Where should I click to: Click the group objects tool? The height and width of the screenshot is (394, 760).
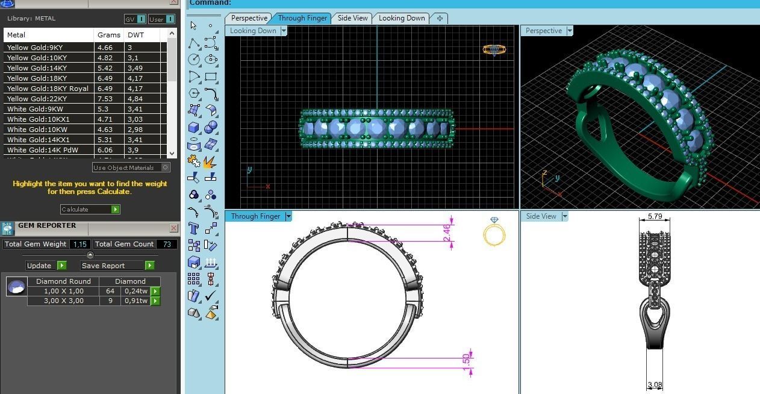(193, 195)
